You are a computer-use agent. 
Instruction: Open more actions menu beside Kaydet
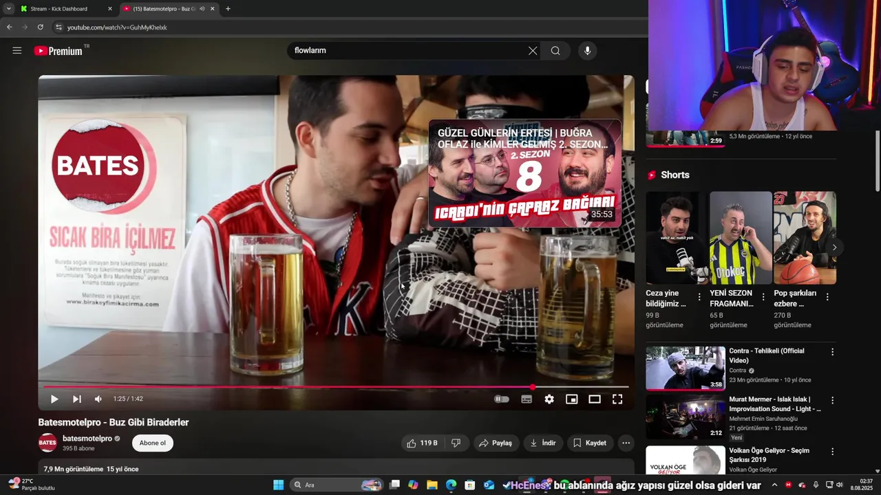(x=626, y=443)
